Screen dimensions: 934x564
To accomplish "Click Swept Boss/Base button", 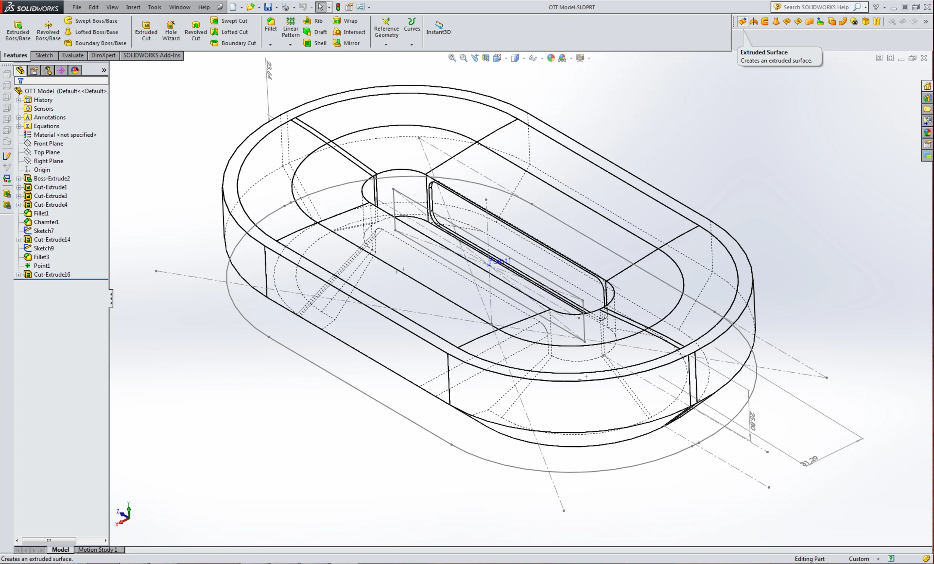I will tap(91, 21).
